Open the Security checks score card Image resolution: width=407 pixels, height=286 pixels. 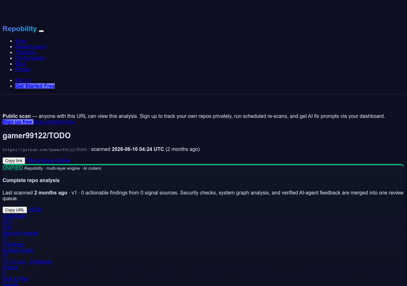pyautogui.click(x=20, y=239)
